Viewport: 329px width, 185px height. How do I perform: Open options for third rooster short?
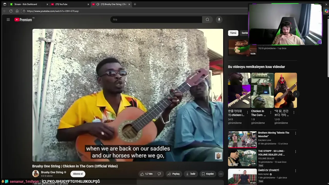(x=294, y=112)
